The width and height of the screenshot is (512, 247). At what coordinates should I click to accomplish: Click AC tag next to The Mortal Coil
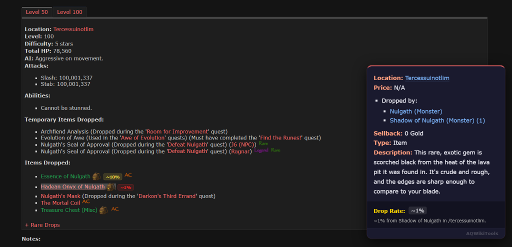coord(86,201)
